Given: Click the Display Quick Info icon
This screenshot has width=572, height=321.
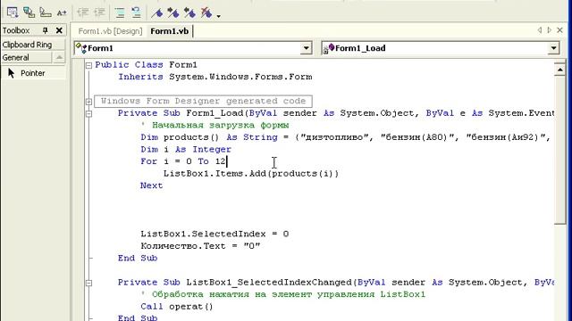Looking at the screenshot, I should 46,12.
